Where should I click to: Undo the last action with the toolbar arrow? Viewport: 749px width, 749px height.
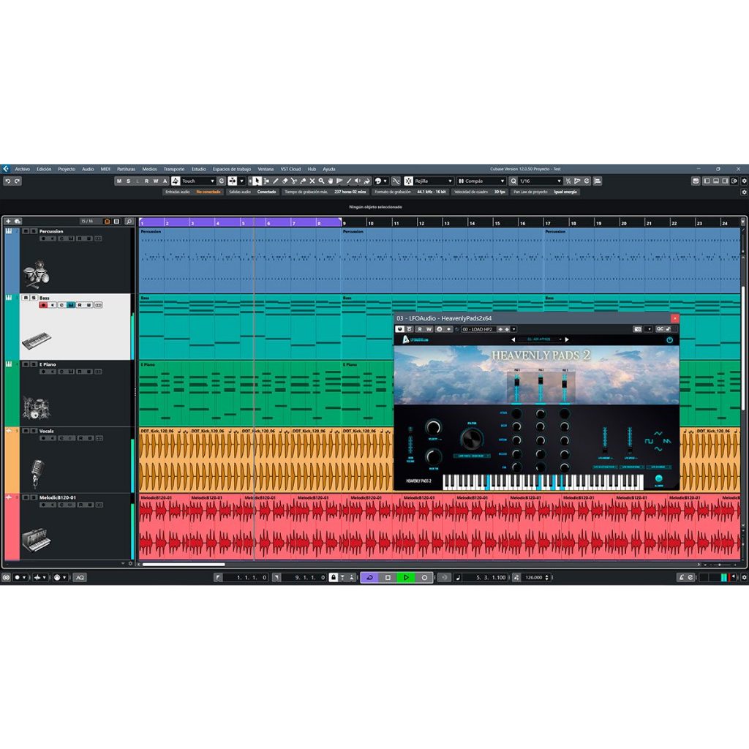pyautogui.click(x=7, y=181)
